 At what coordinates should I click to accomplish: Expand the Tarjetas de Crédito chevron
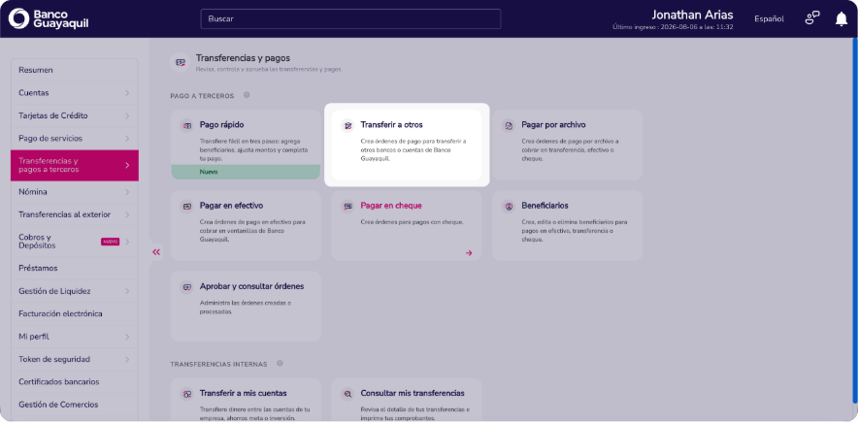point(127,116)
